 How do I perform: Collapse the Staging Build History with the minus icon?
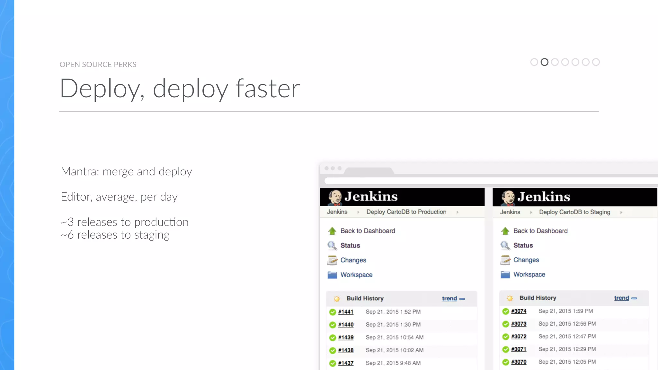point(634,298)
